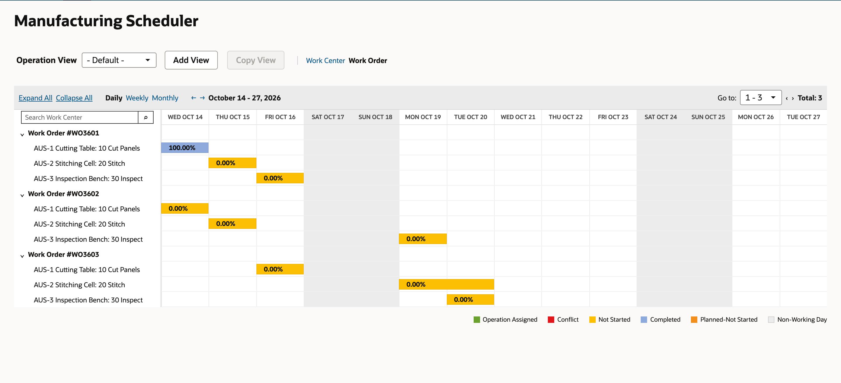Click the Work Order #WO3602 label
Image resolution: width=841 pixels, height=383 pixels.
coord(63,194)
